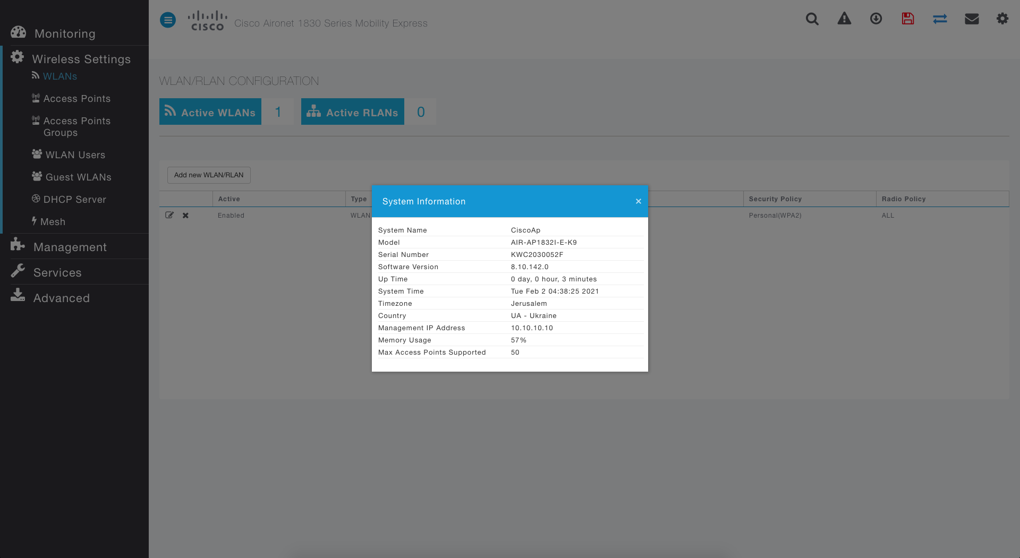The image size is (1020, 558).
Task: Click the edit WLAN pencil icon
Action: click(169, 215)
